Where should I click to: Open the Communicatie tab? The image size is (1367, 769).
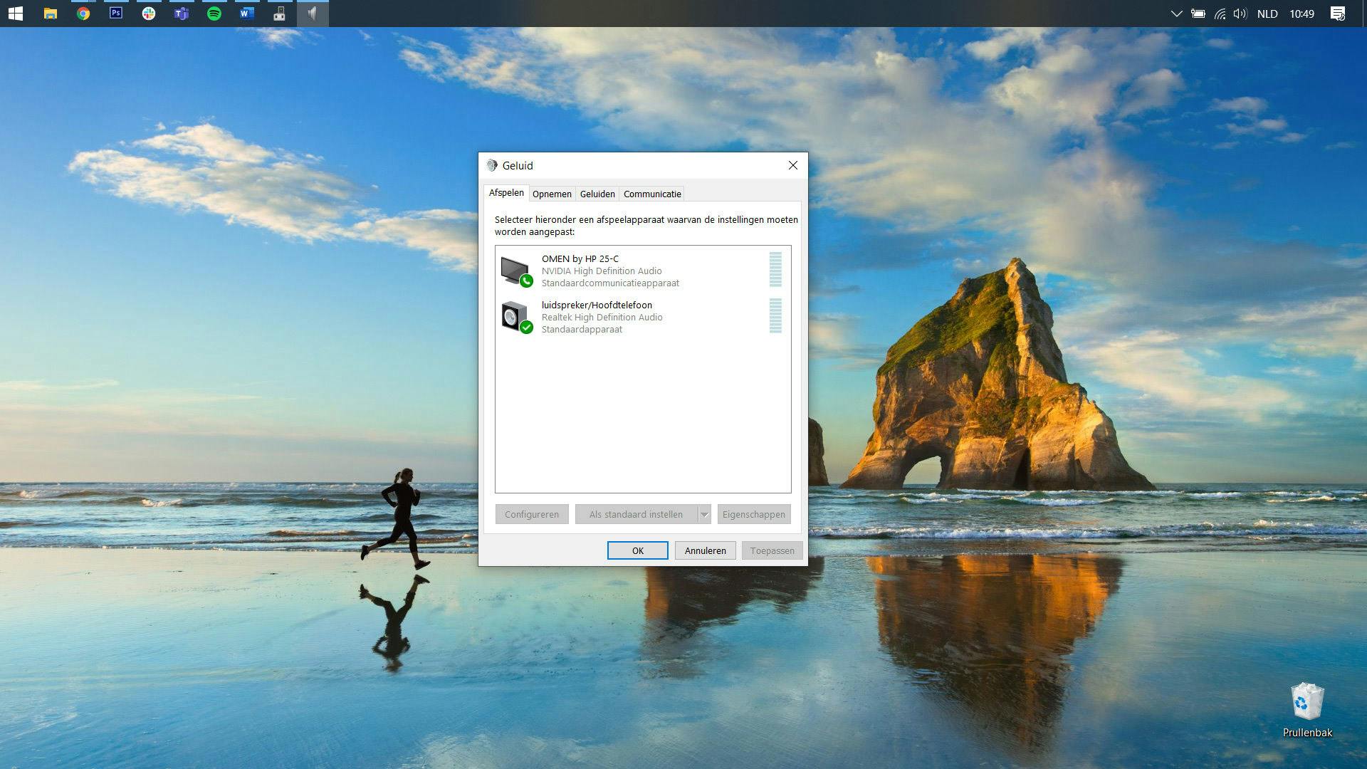[x=651, y=194]
